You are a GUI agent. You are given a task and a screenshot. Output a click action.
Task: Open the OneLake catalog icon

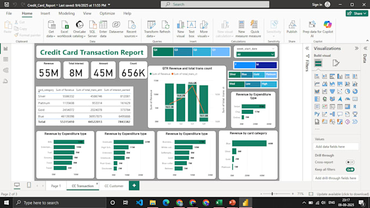(x=79, y=25)
